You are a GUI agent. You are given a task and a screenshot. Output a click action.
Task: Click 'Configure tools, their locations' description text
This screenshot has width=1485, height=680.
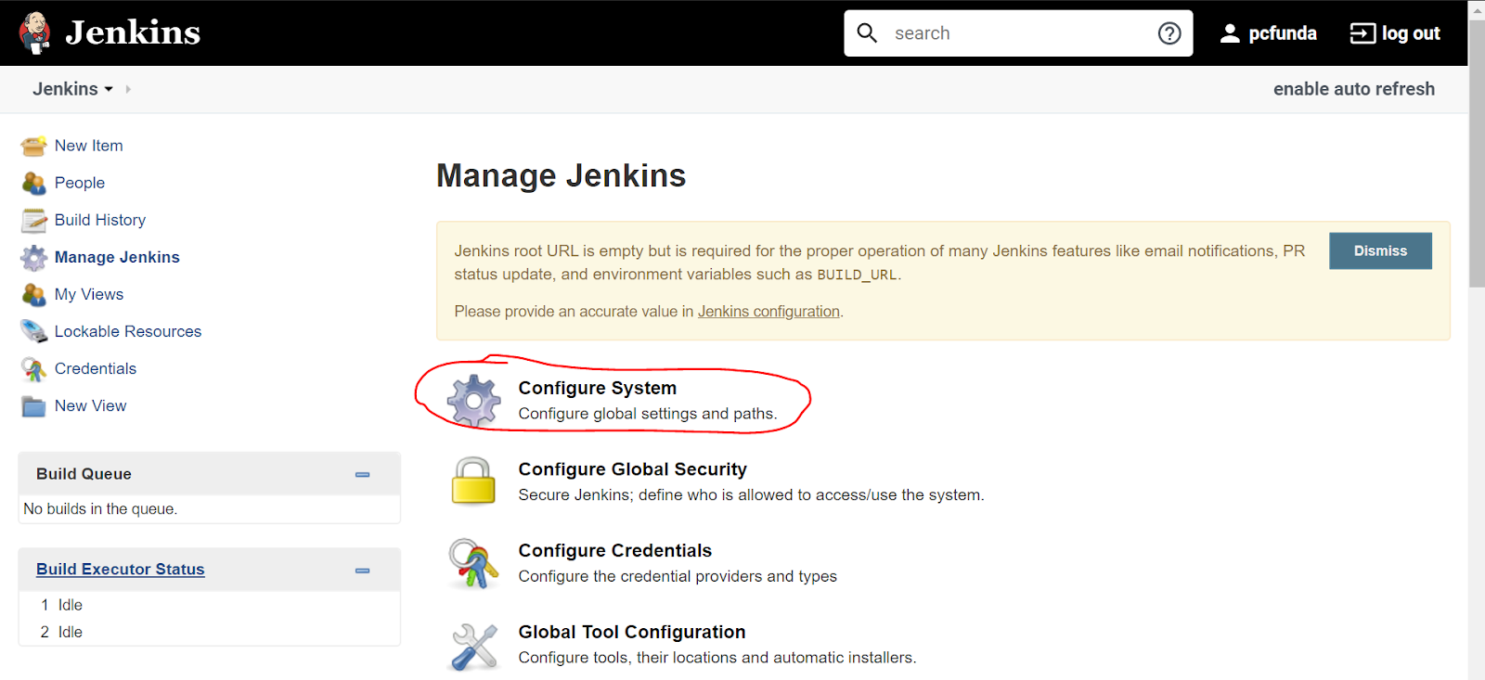(x=717, y=658)
